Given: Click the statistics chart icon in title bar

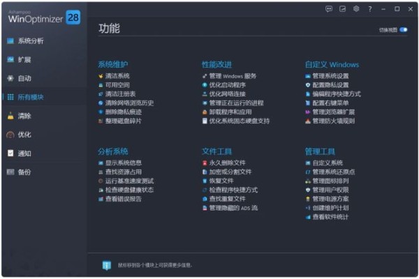Looking at the screenshot, I should [342, 9].
